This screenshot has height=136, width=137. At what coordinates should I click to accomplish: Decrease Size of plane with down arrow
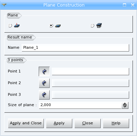[x=125, y=107]
